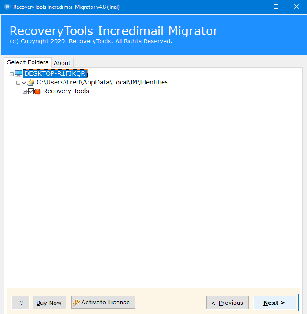Click the app icon in the title bar
307x314 pixels.
(x=7, y=7)
